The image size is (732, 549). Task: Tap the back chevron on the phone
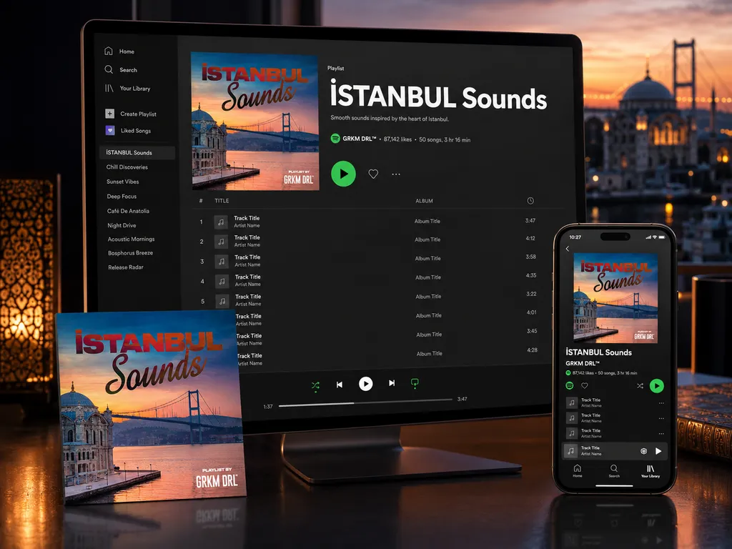pos(568,249)
